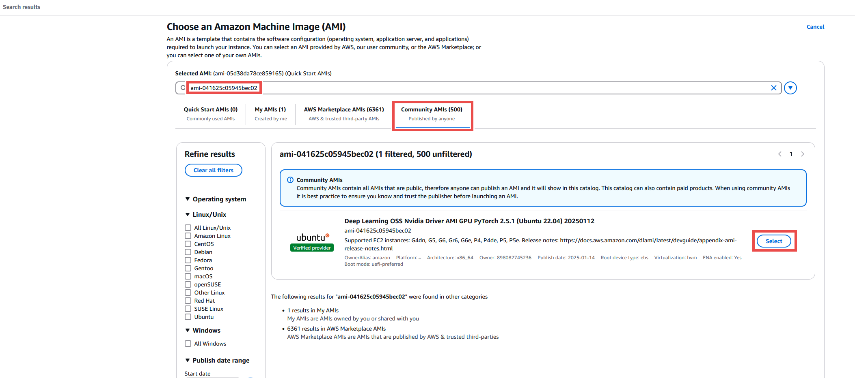This screenshot has width=855, height=378.
Task: Click the Owner: 898082745236 detail
Action: click(x=505, y=258)
